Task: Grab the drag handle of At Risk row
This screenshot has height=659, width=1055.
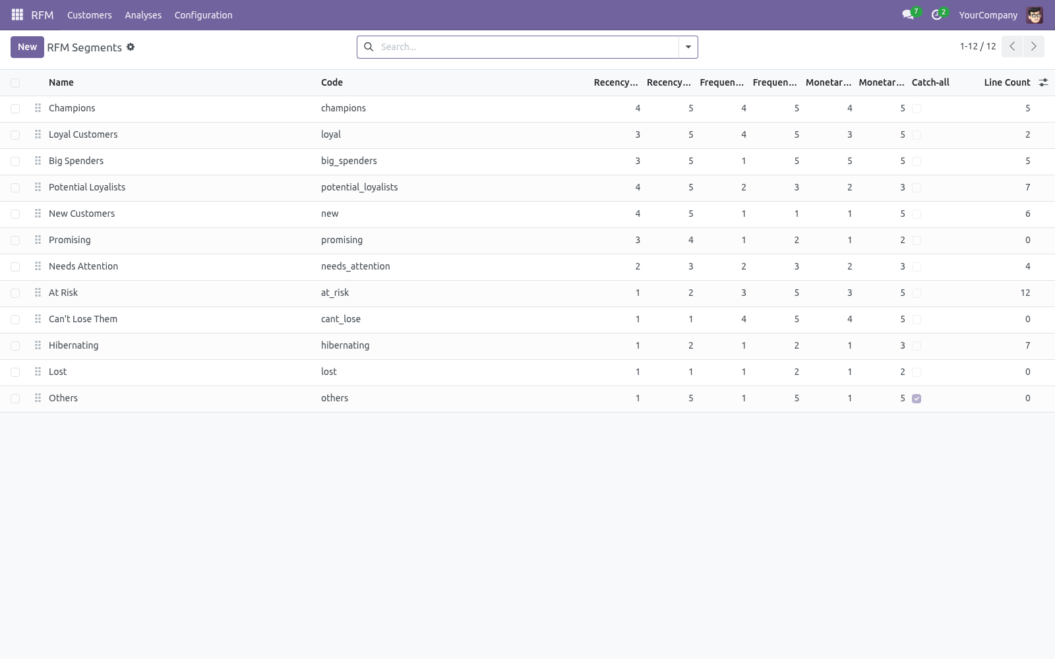Action: pos(38,293)
